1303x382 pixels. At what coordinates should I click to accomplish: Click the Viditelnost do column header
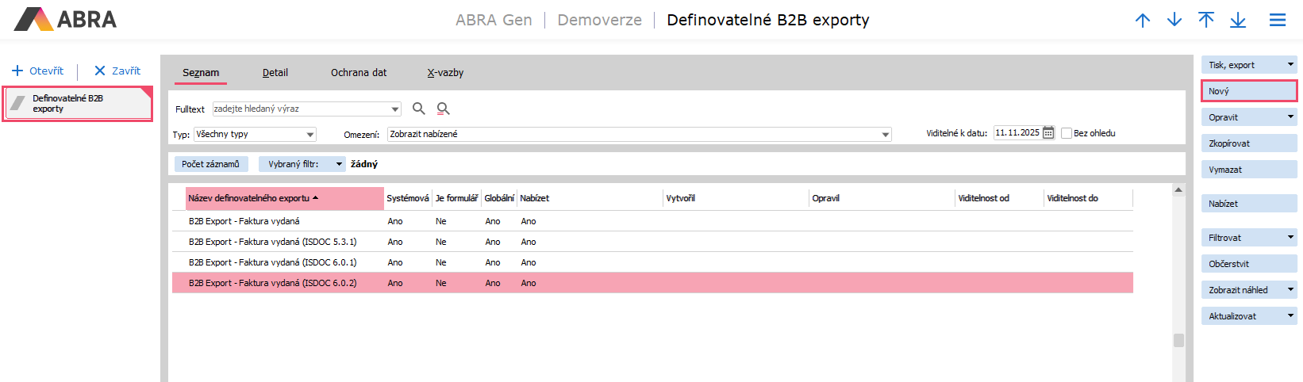pyautogui.click(x=1089, y=198)
